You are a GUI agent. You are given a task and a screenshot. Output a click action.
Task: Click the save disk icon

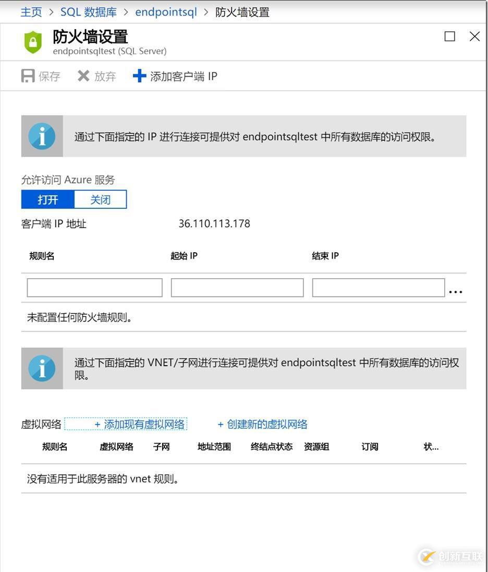click(x=28, y=76)
